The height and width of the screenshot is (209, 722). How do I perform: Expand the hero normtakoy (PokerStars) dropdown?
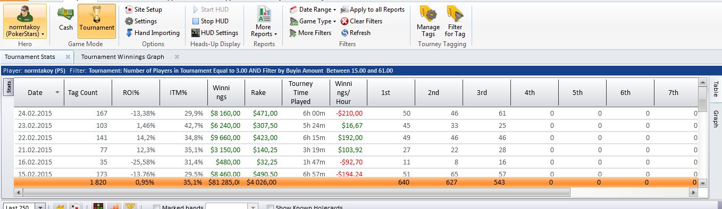pos(43,34)
